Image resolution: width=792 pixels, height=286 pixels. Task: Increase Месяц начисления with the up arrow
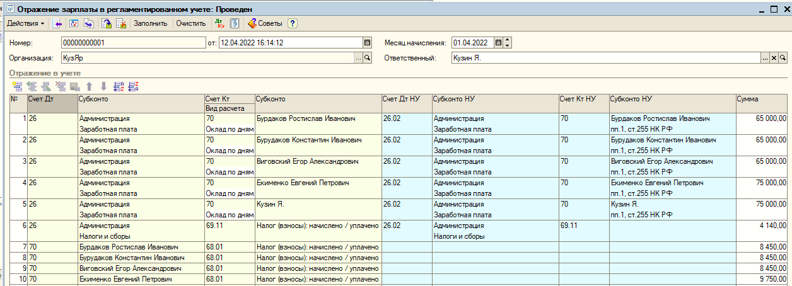(x=508, y=40)
